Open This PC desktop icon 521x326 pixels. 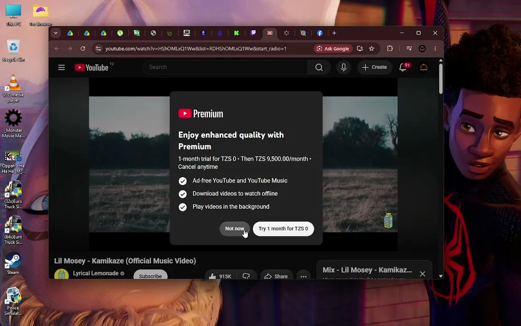click(13, 16)
